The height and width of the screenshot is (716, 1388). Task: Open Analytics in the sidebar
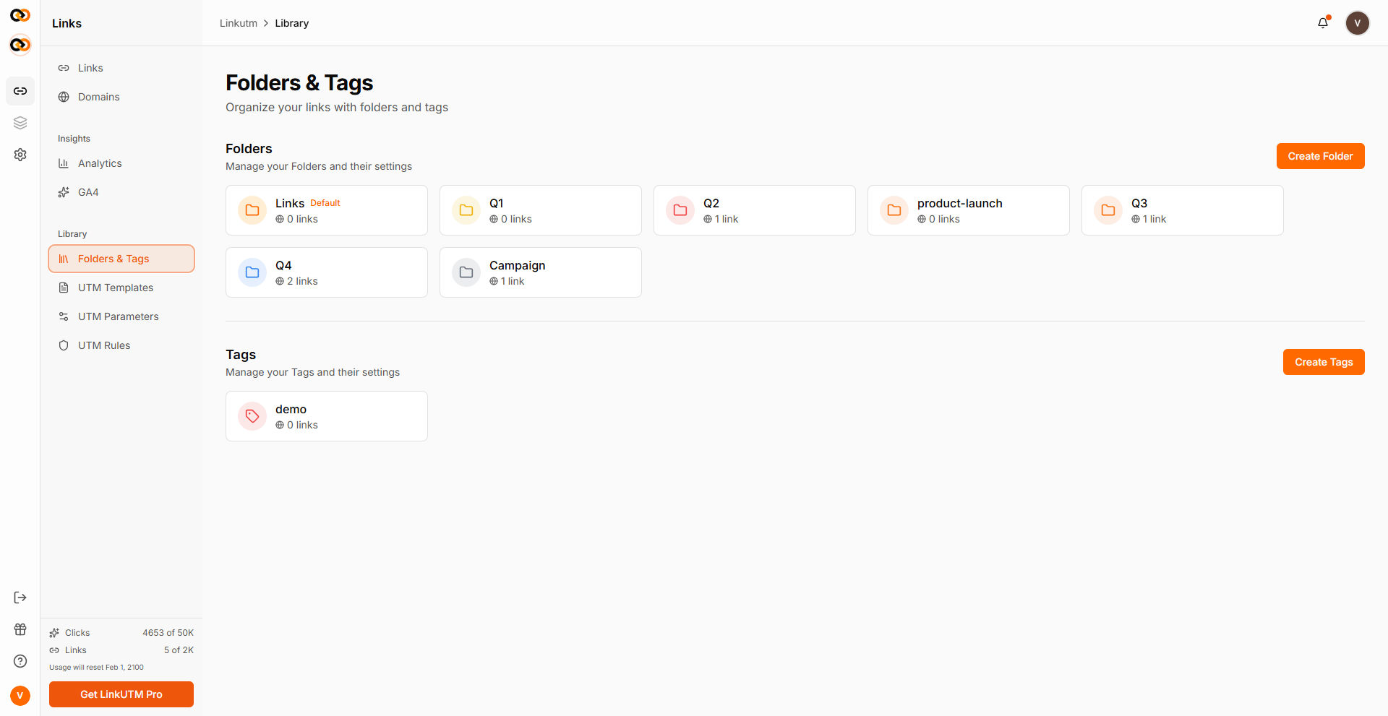click(121, 163)
